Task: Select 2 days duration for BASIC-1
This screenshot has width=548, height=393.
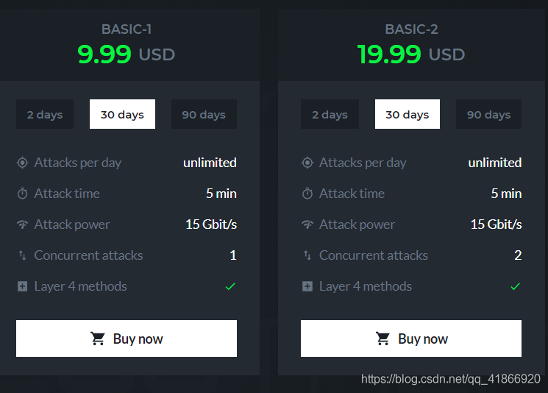Action: (x=45, y=114)
